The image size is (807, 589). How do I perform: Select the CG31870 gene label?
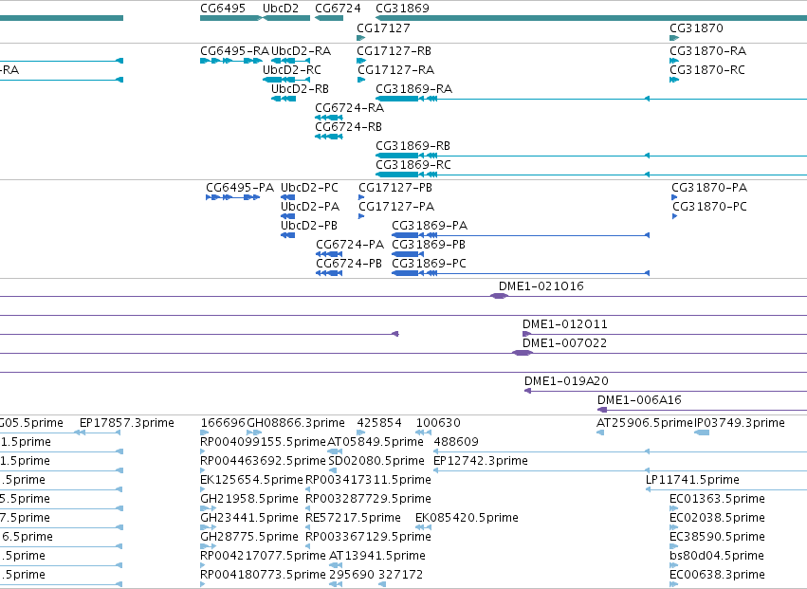(x=696, y=28)
